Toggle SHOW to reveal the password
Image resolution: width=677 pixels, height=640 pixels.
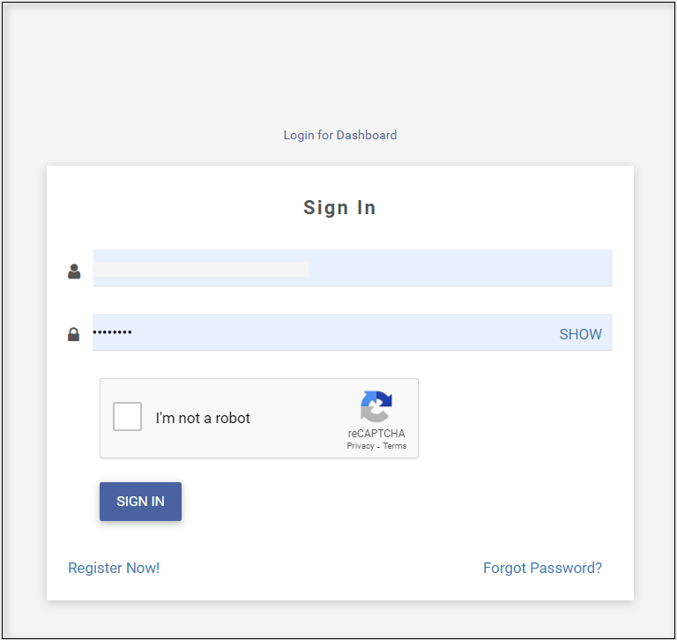click(x=580, y=334)
